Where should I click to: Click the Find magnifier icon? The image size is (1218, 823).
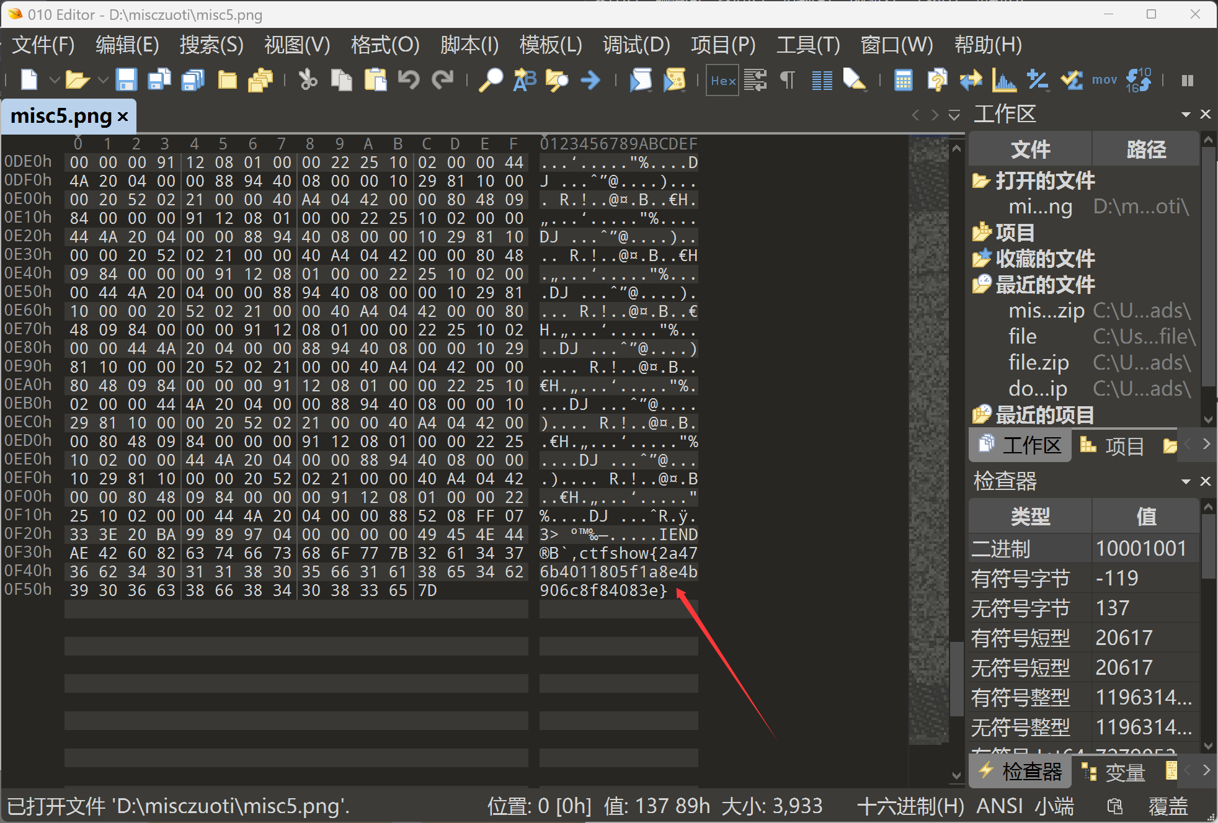491,80
